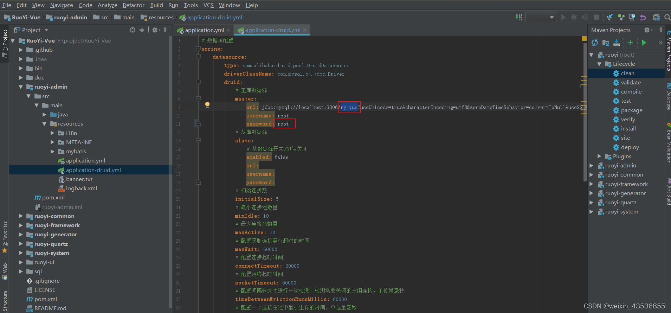This screenshot has height=313, width=671.
Task: Click the resources breadcrumb
Action: tap(157, 17)
